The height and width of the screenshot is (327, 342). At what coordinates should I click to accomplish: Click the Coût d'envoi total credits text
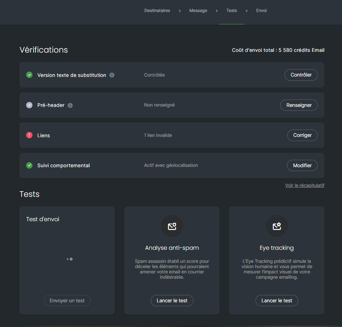click(278, 50)
